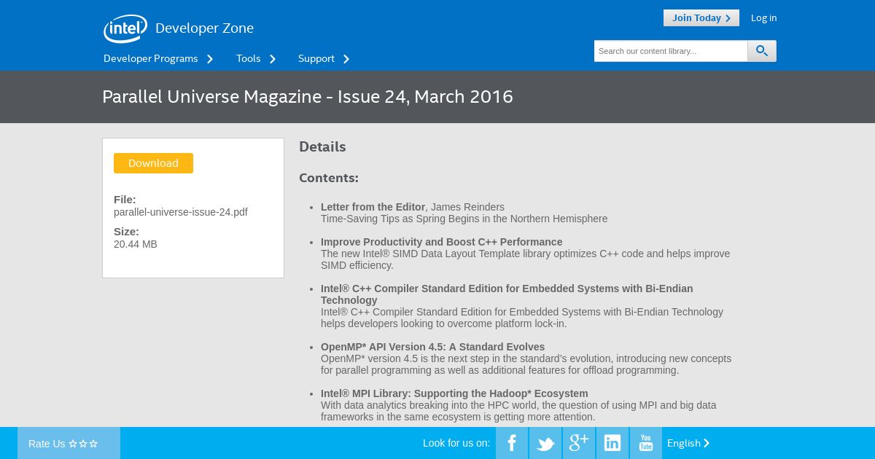Click Improve Productivity and Boost C++ Performance
This screenshot has width=875, height=459.
[442, 242]
